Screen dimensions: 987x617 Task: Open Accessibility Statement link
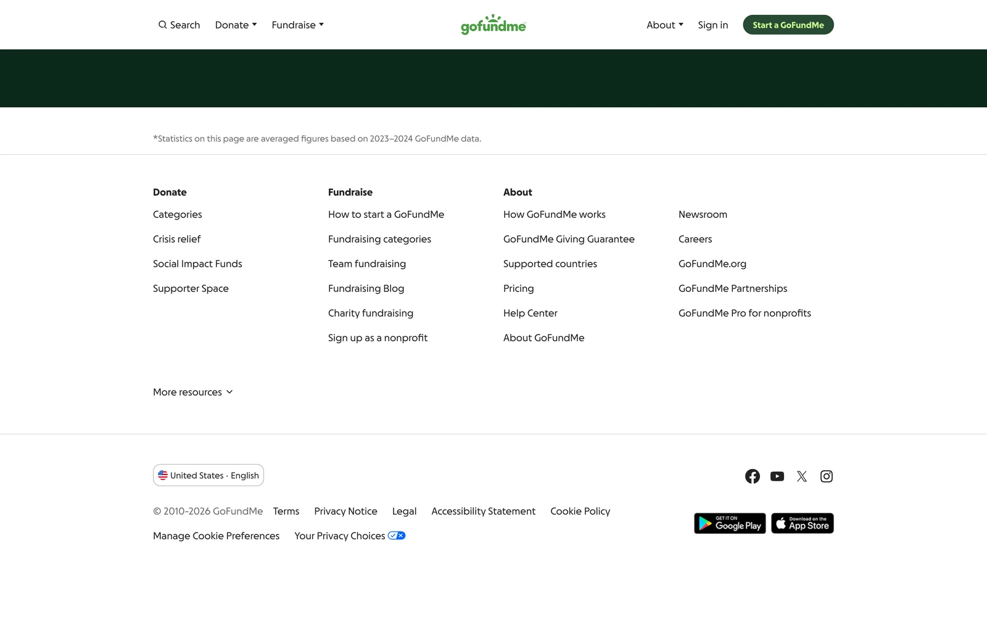484,511
